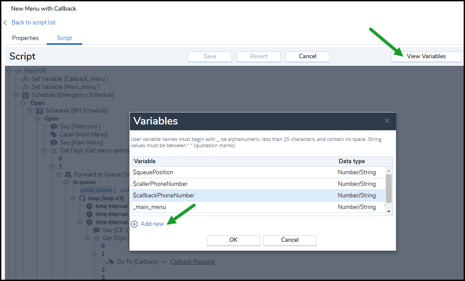The width and height of the screenshot is (465, 281).
Task: Click the Add new link
Action: [x=152, y=224]
